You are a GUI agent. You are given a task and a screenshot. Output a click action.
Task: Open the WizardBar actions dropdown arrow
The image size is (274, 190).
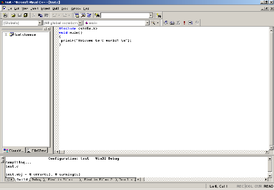click(158, 23)
